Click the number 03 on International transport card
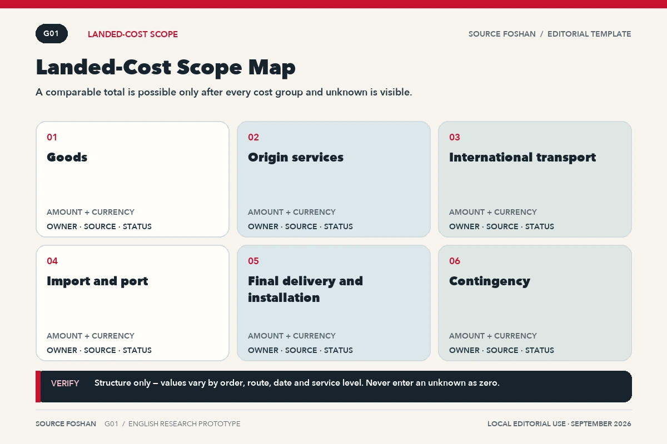The width and height of the screenshot is (667, 444). (x=455, y=137)
